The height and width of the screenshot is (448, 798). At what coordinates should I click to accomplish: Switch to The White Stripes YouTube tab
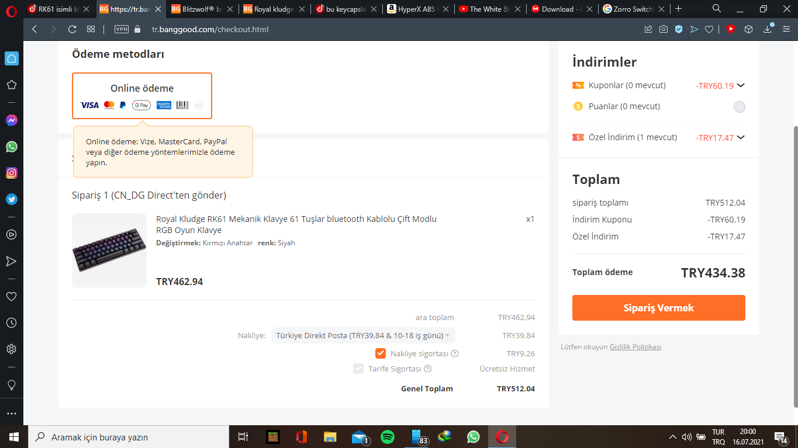(489, 9)
